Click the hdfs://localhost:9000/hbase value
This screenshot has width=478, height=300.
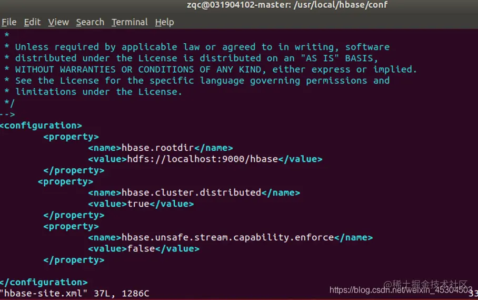point(203,159)
